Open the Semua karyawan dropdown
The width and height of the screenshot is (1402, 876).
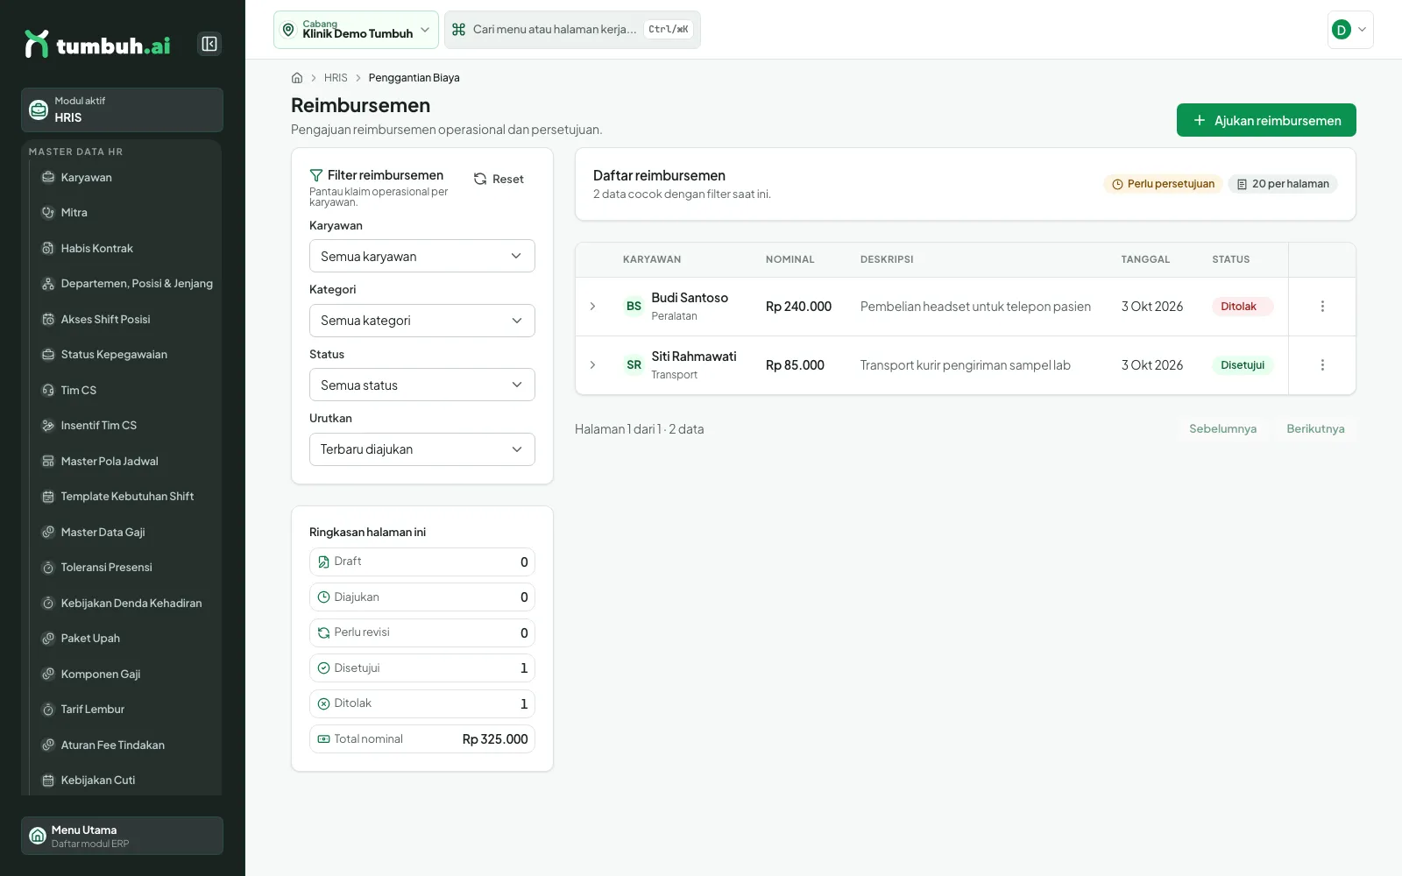(422, 256)
